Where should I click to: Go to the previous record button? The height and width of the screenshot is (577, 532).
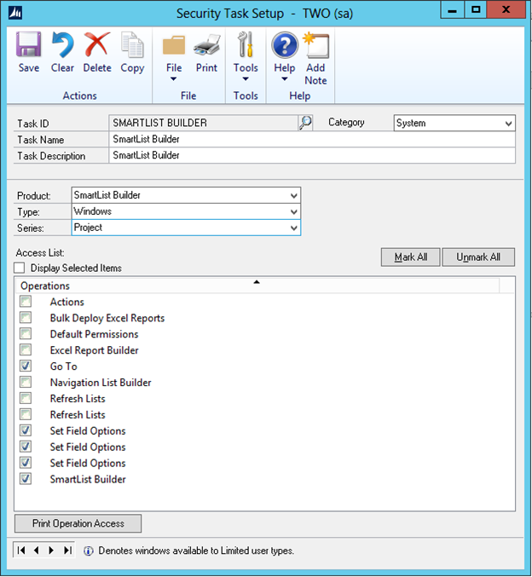[36, 550]
